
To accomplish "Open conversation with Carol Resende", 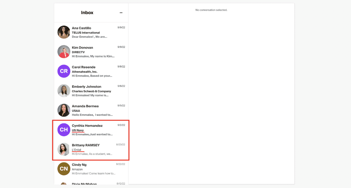I will click(x=91, y=71).
